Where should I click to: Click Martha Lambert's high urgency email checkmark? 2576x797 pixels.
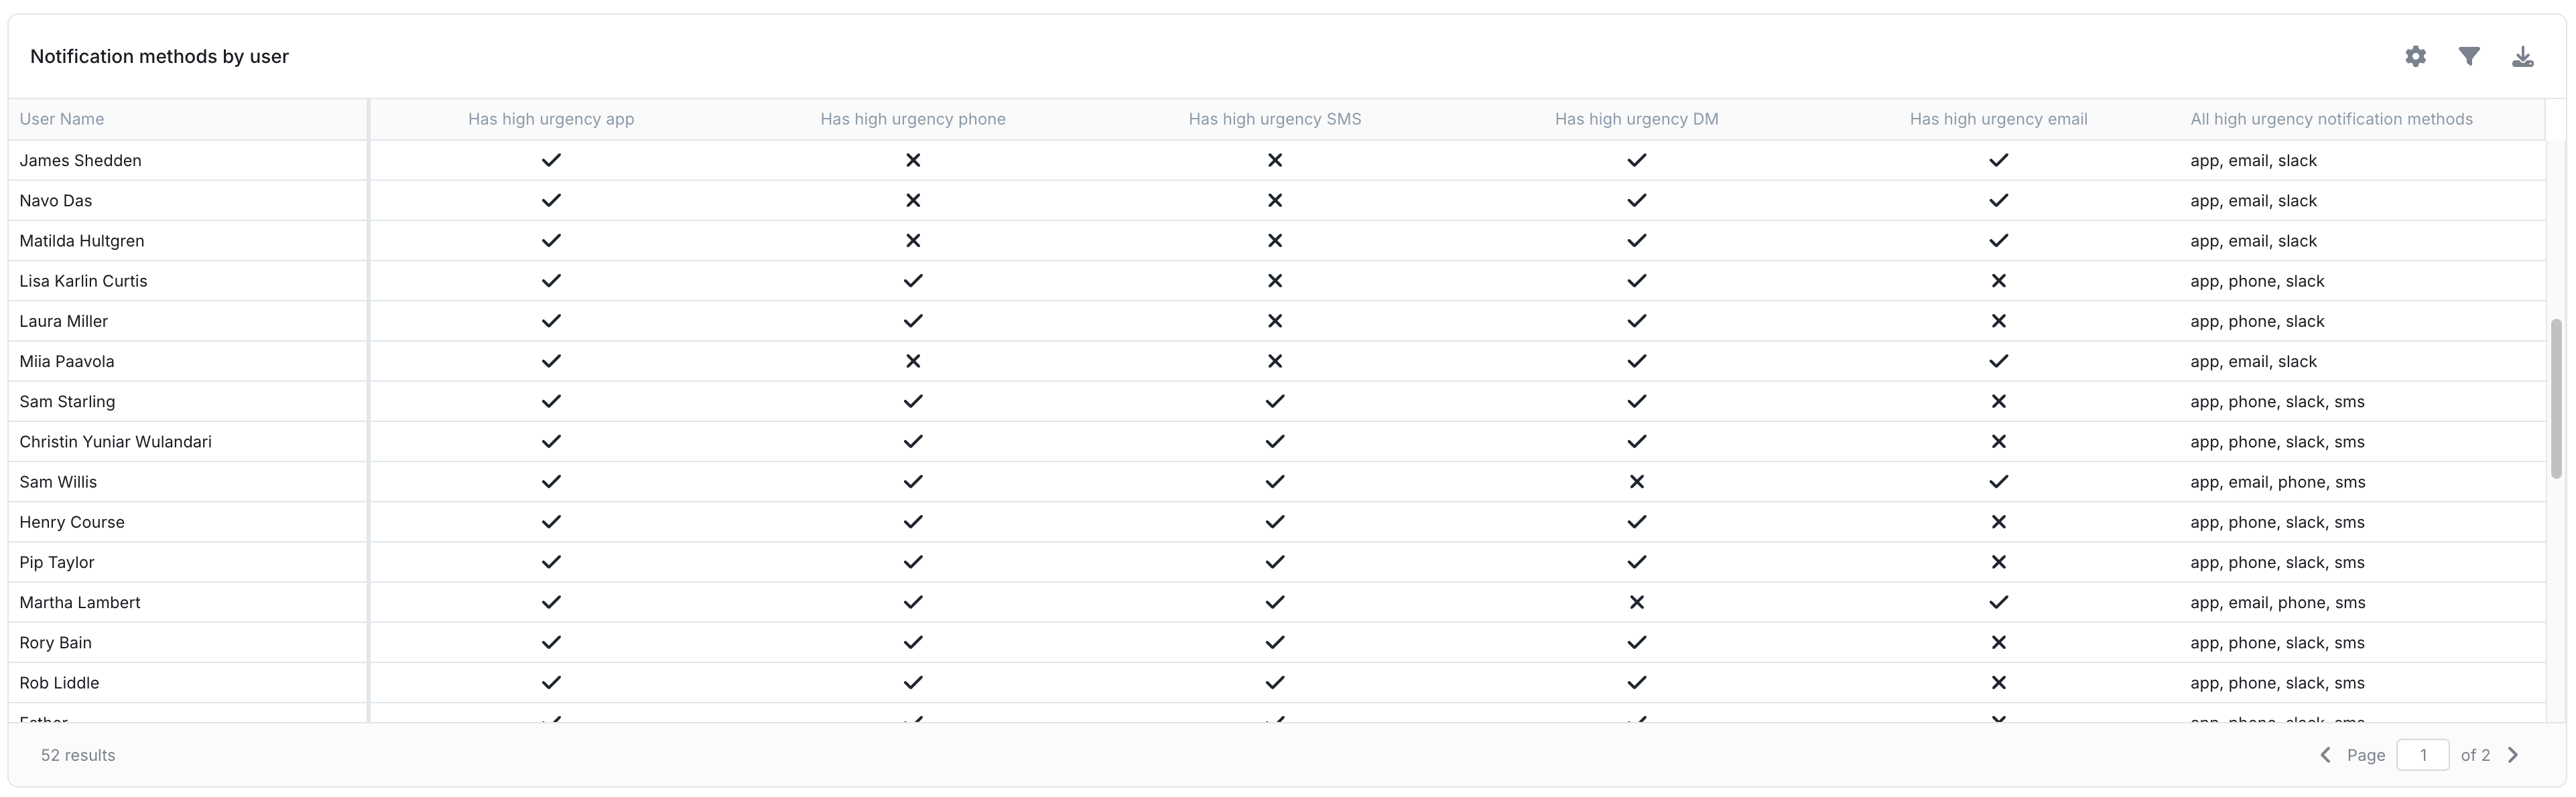(x=1998, y=602)
